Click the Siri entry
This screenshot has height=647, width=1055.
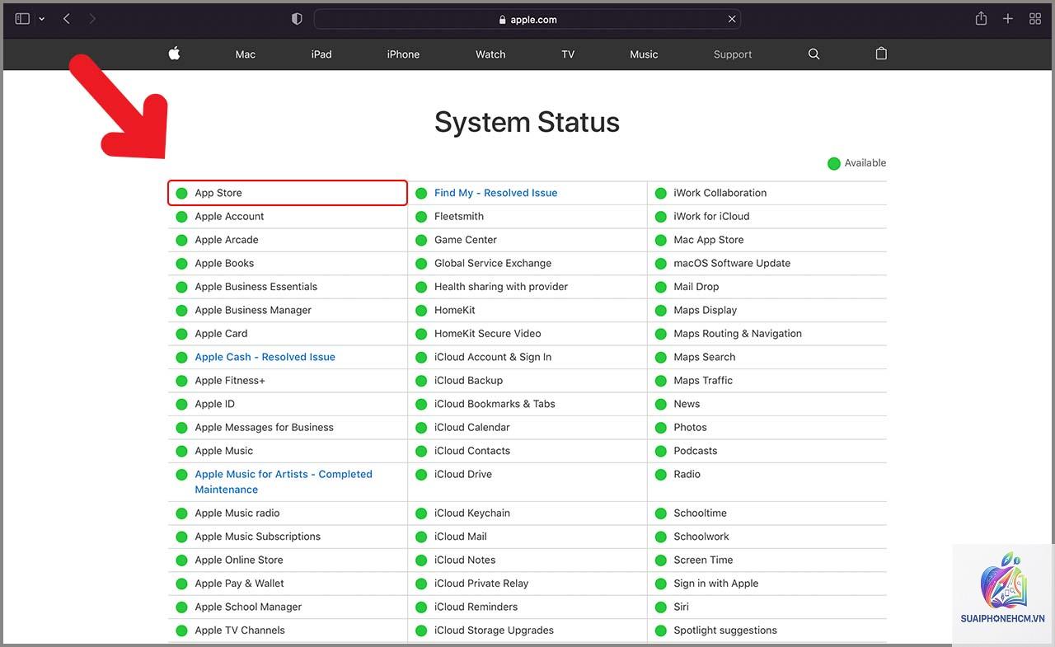point(681,607)
